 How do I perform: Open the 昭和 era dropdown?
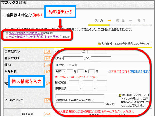tap(60, 71)
